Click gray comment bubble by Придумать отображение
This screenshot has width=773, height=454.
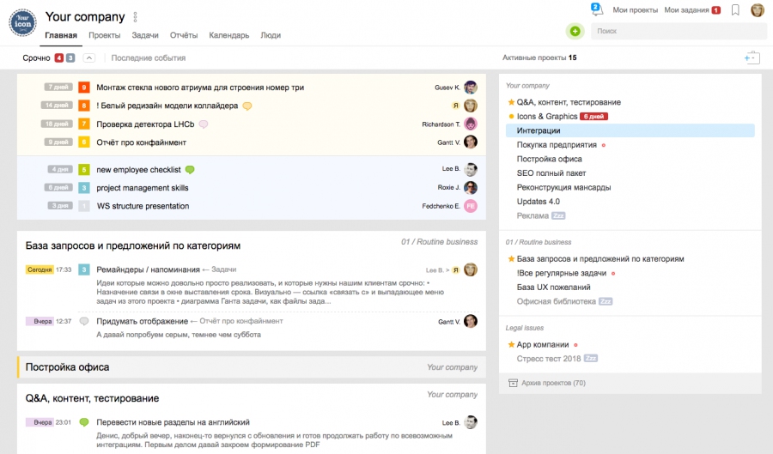pyautogui.click(x=84, y=321)
